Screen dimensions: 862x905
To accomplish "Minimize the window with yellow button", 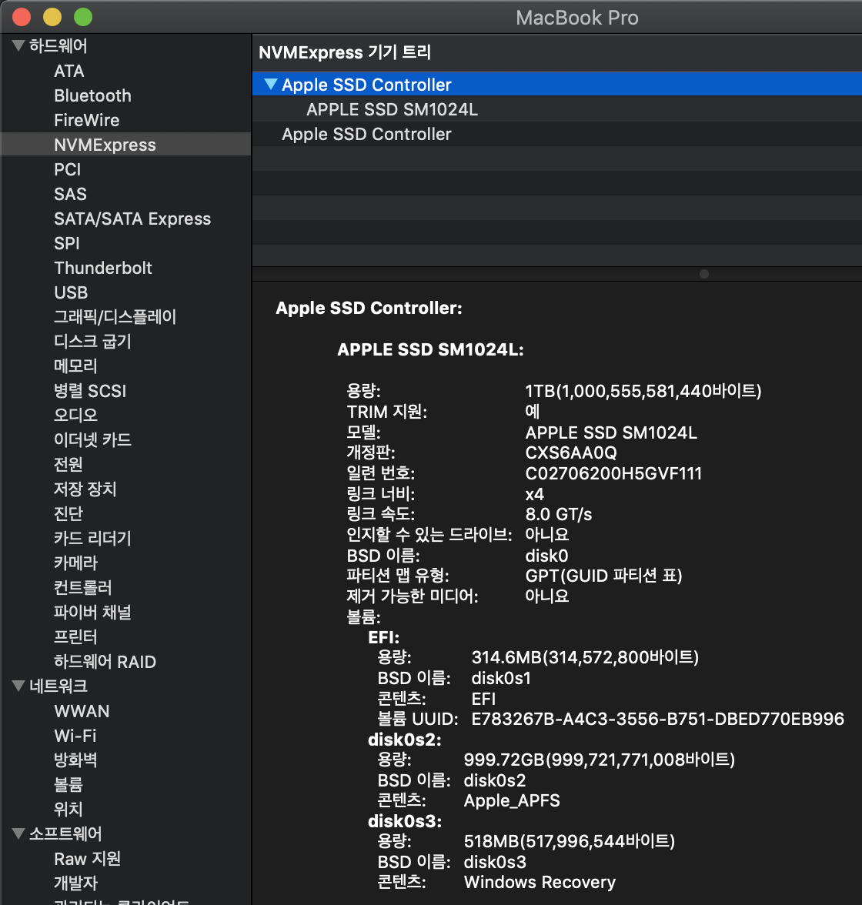I will (52, 17).
